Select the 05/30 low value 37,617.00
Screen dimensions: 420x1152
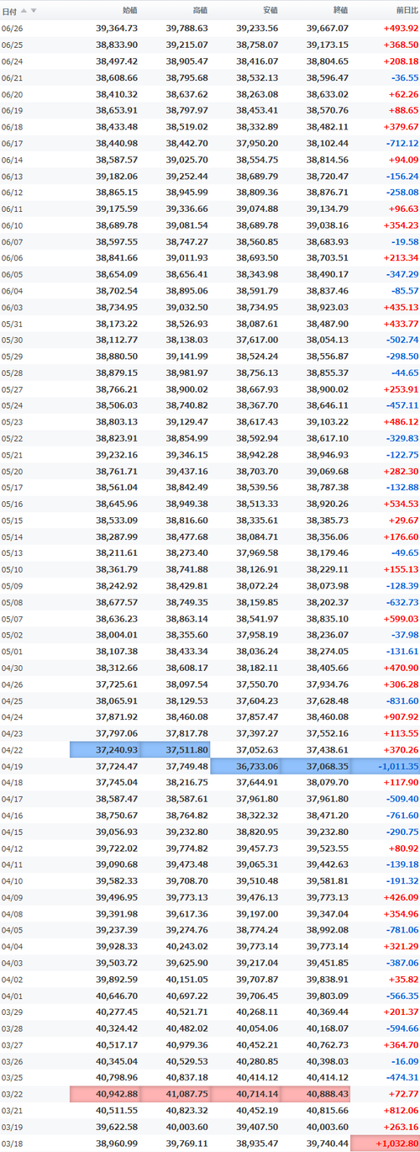tap(257, 340)
